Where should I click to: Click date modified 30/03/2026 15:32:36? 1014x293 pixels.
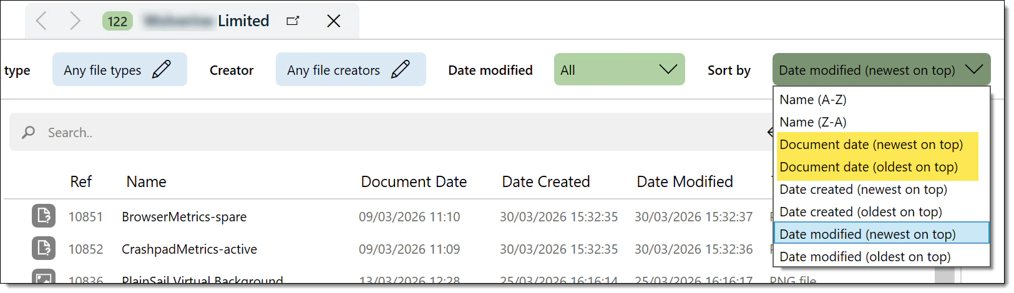coord(694,249)
